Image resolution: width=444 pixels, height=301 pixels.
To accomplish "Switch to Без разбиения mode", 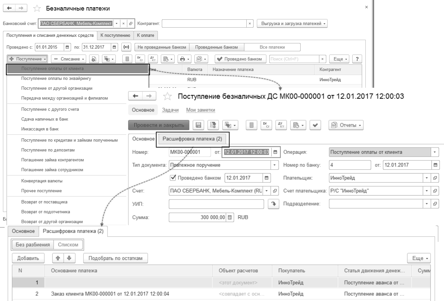I will (33, 244).
